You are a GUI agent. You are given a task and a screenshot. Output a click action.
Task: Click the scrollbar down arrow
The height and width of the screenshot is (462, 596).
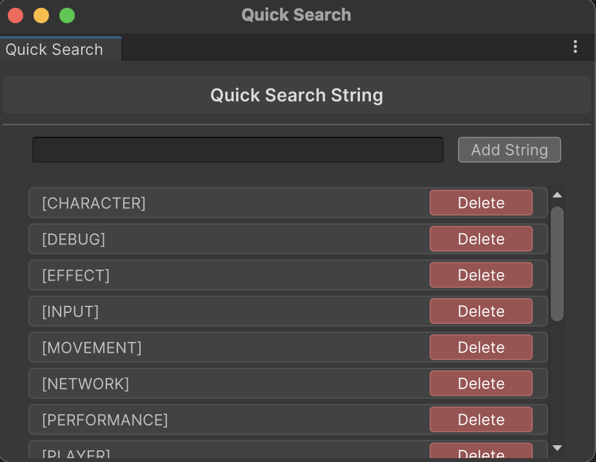pyautogui.click(x=557, y=447)
